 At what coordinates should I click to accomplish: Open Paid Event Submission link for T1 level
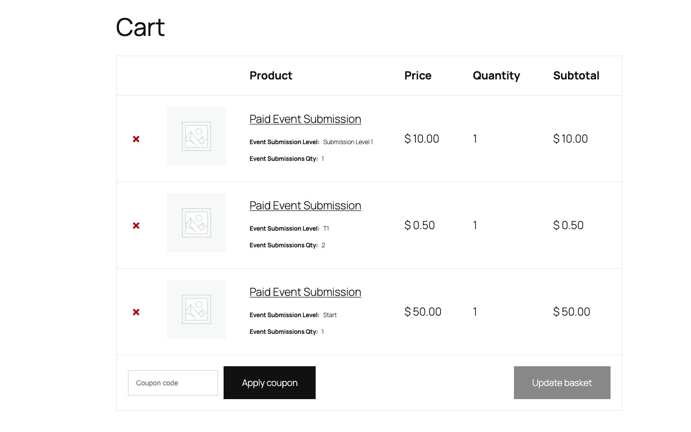point(305,206)
